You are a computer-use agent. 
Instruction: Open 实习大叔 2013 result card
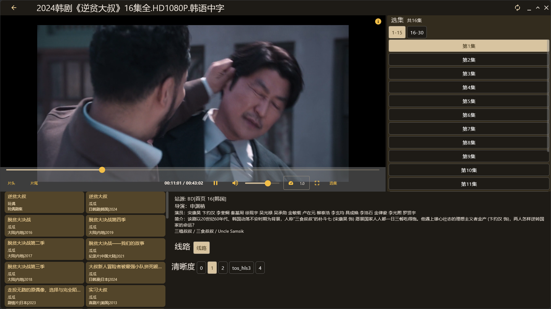click(125, 296)
